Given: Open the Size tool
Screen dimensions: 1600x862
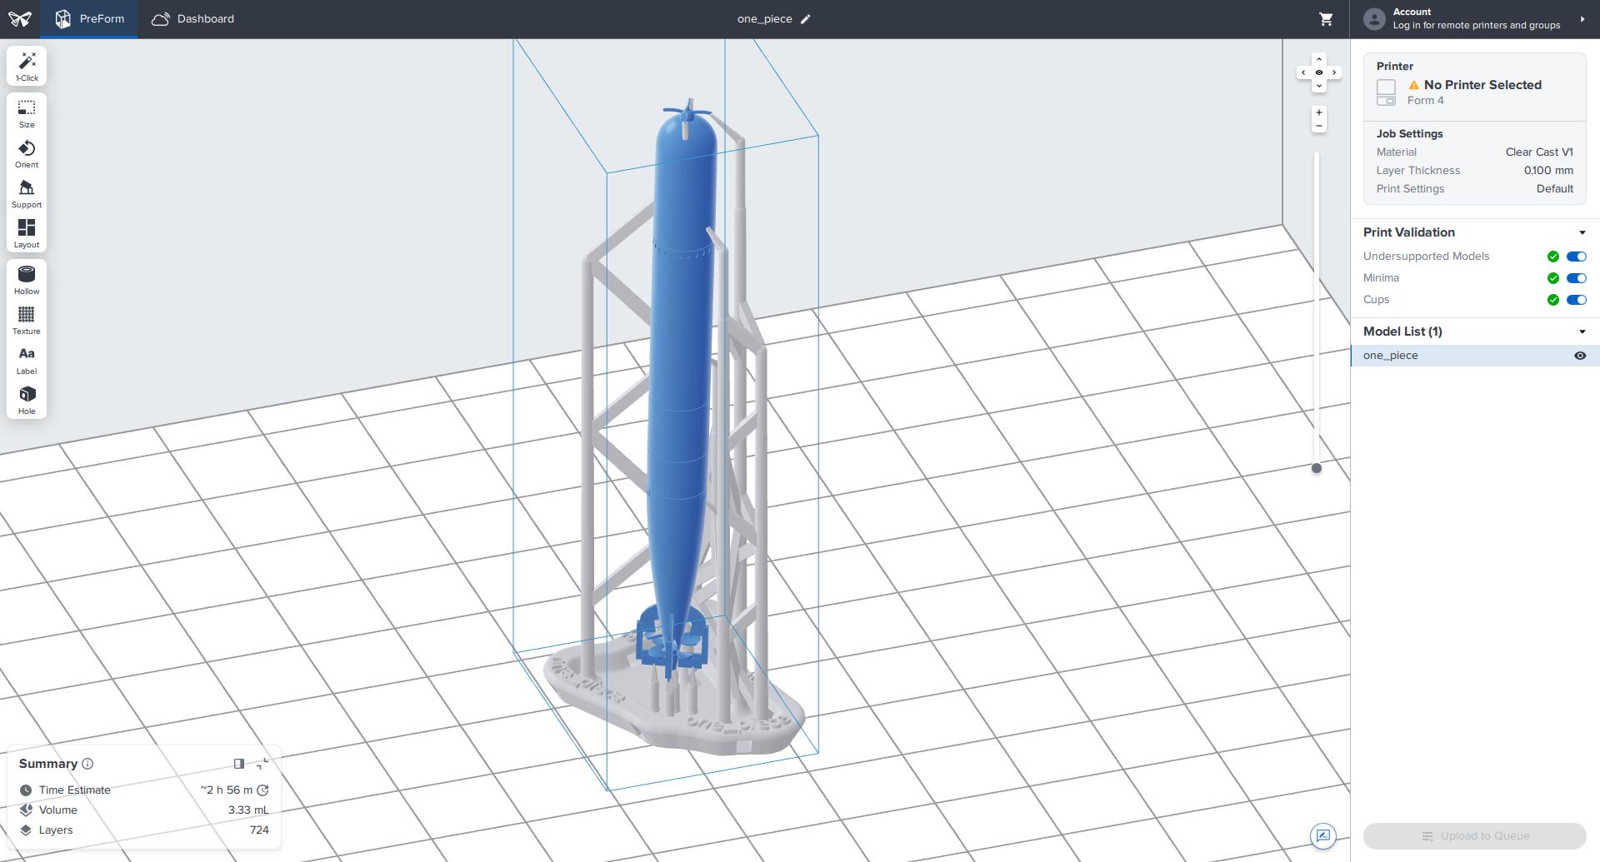Looking at the screenshot, I should (x=27, y=114).
